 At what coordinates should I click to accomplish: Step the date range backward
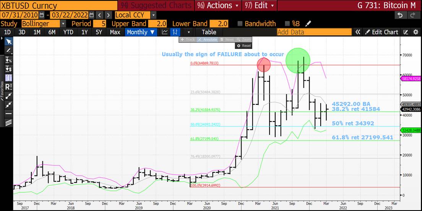[99, 15]
